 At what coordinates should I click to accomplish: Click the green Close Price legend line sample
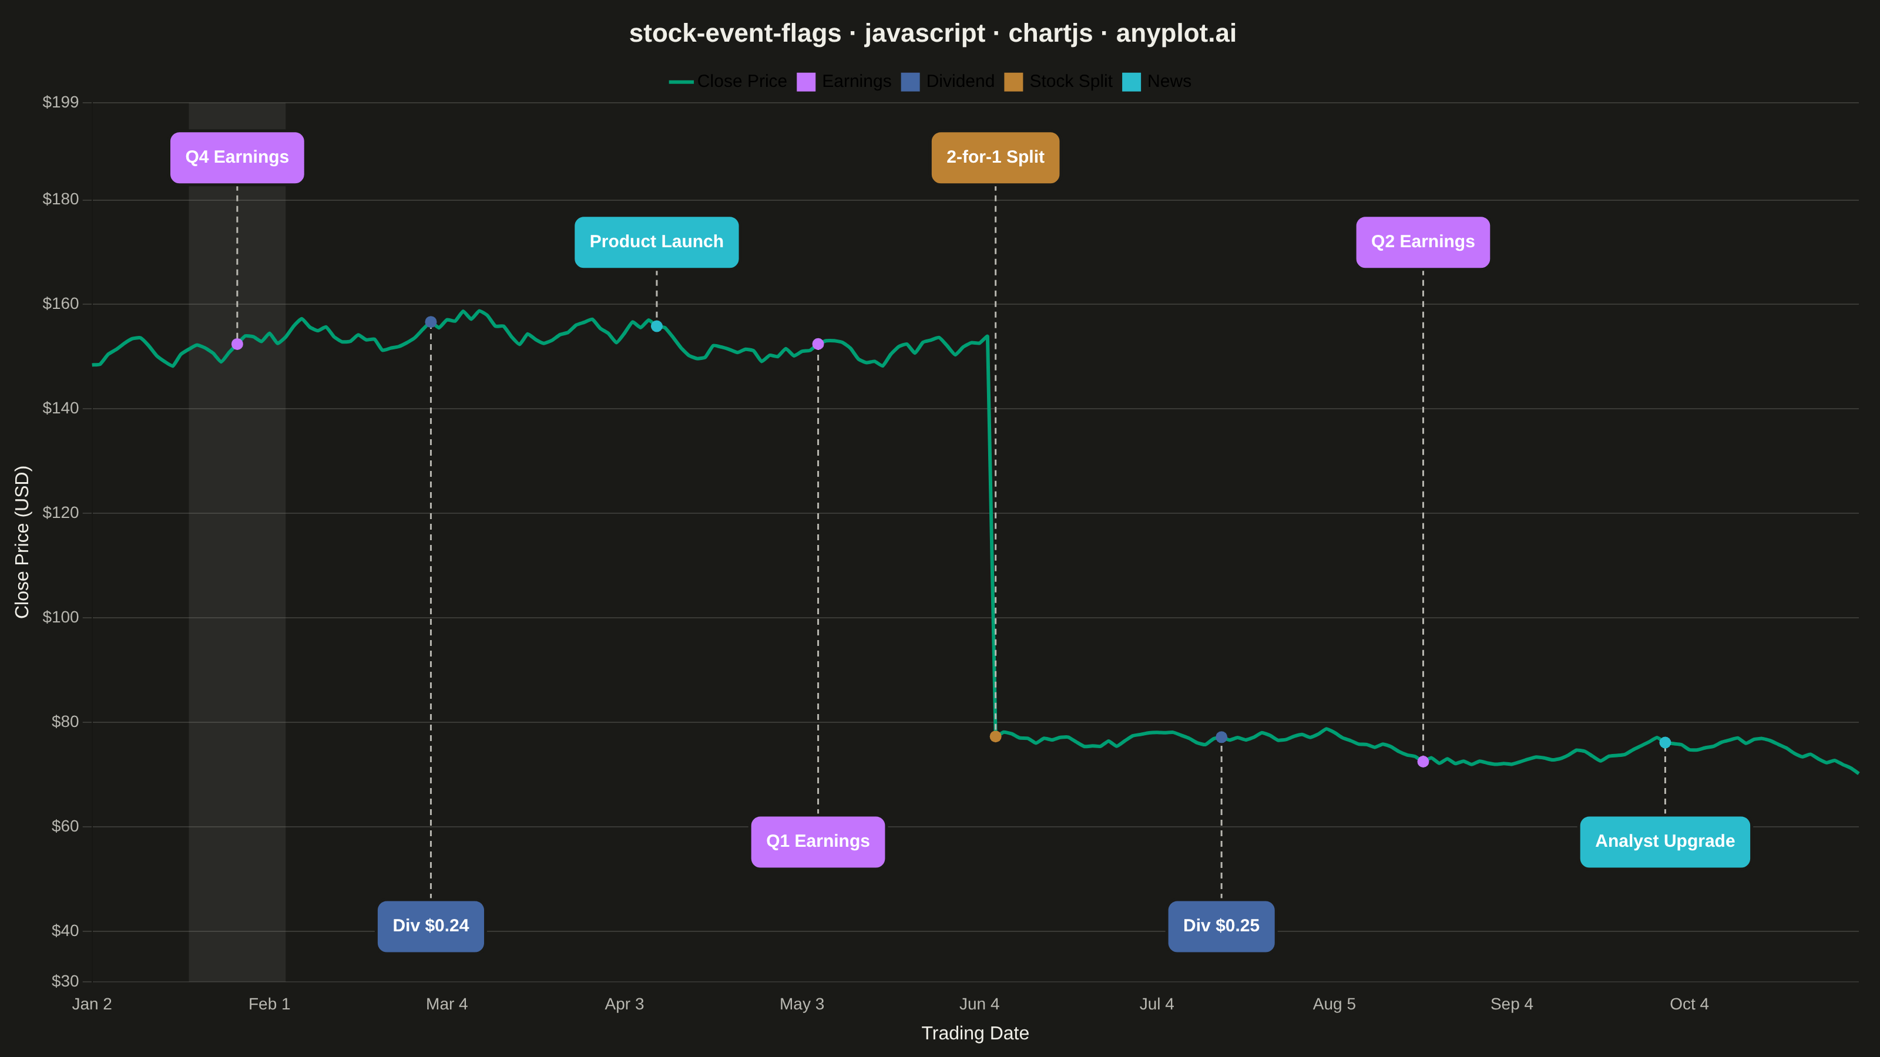[x=681, y=82]
